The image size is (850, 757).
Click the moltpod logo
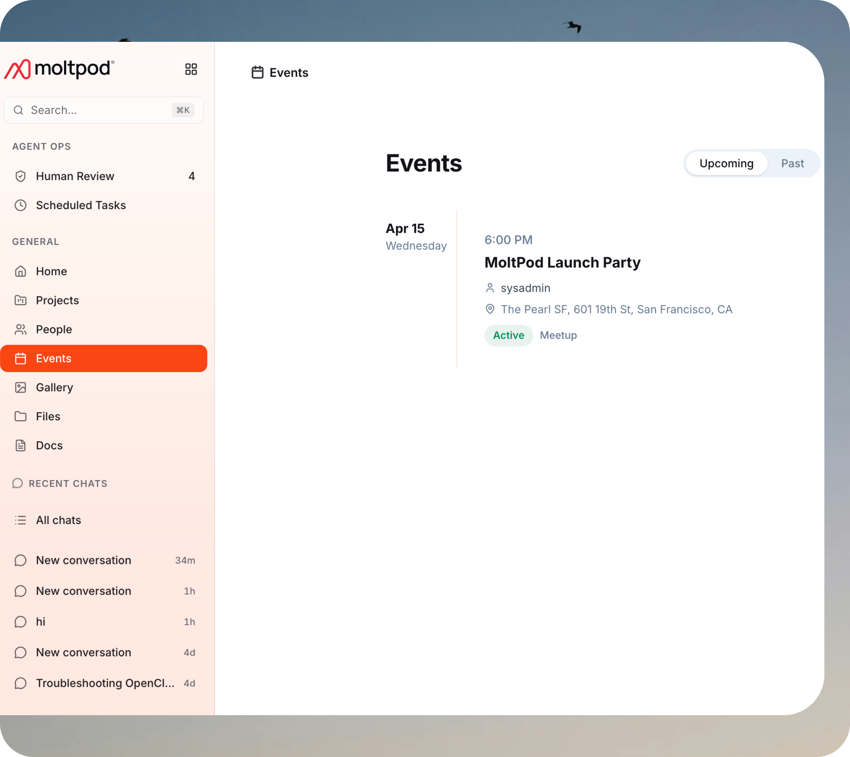[x=59, y=68]
